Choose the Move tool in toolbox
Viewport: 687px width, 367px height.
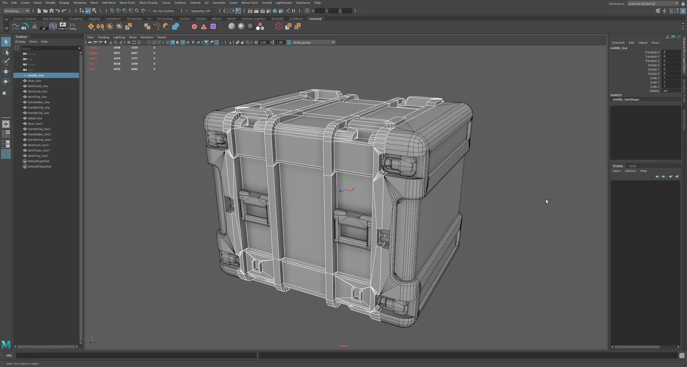pos(6,71)
